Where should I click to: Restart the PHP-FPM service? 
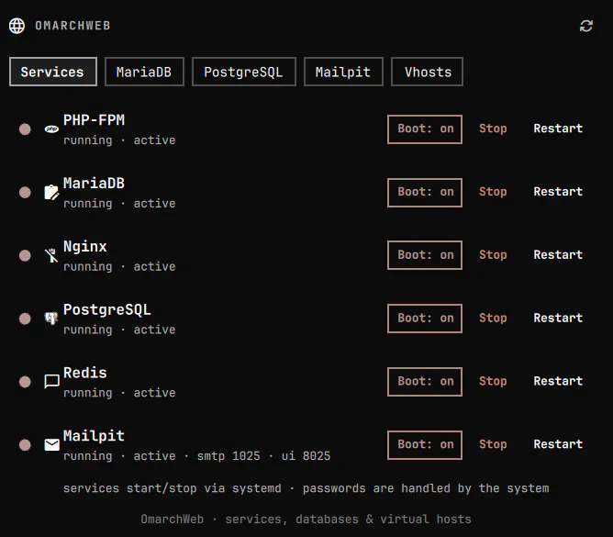(558, 129)
